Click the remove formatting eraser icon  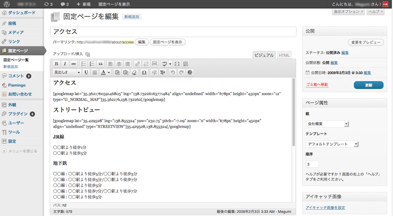[x=135, y=73]
